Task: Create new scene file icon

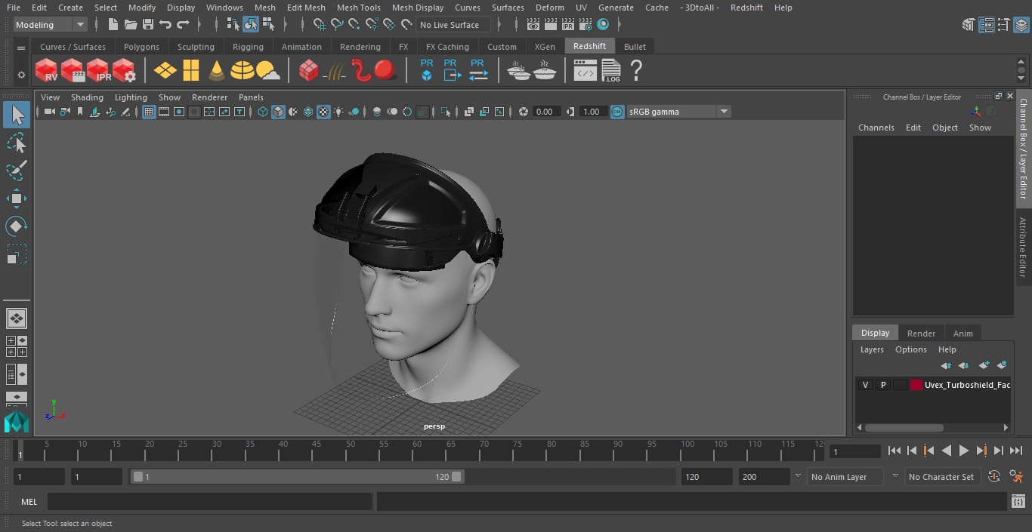Action: point(113,25)
